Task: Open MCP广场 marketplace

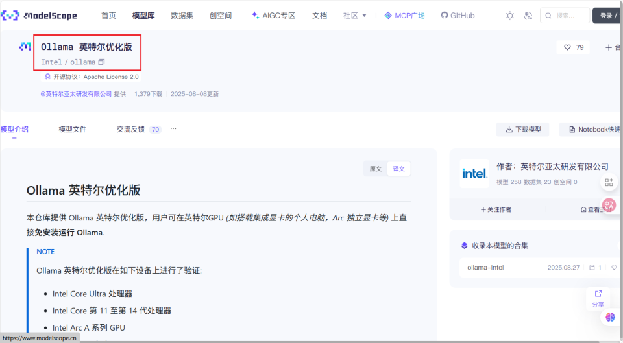Action: pyautogui.click(x=404, y=16)
